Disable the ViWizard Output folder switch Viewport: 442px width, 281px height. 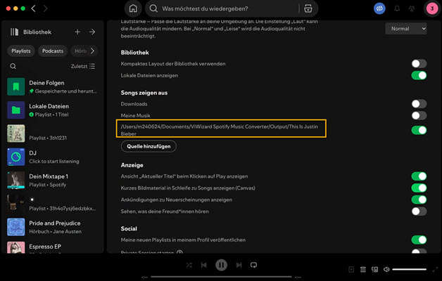(x=419, y=130)
